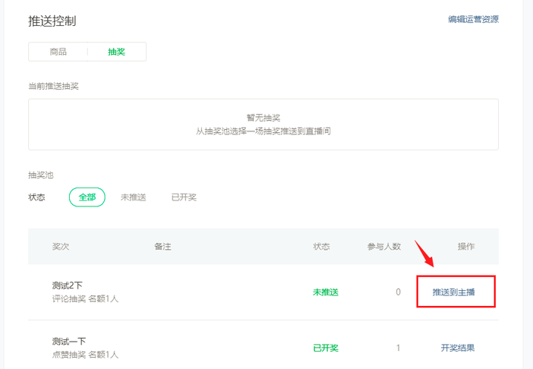Choose the 全部 status filter pill
This screenshot has height=369, width=533.
(87, 197)
